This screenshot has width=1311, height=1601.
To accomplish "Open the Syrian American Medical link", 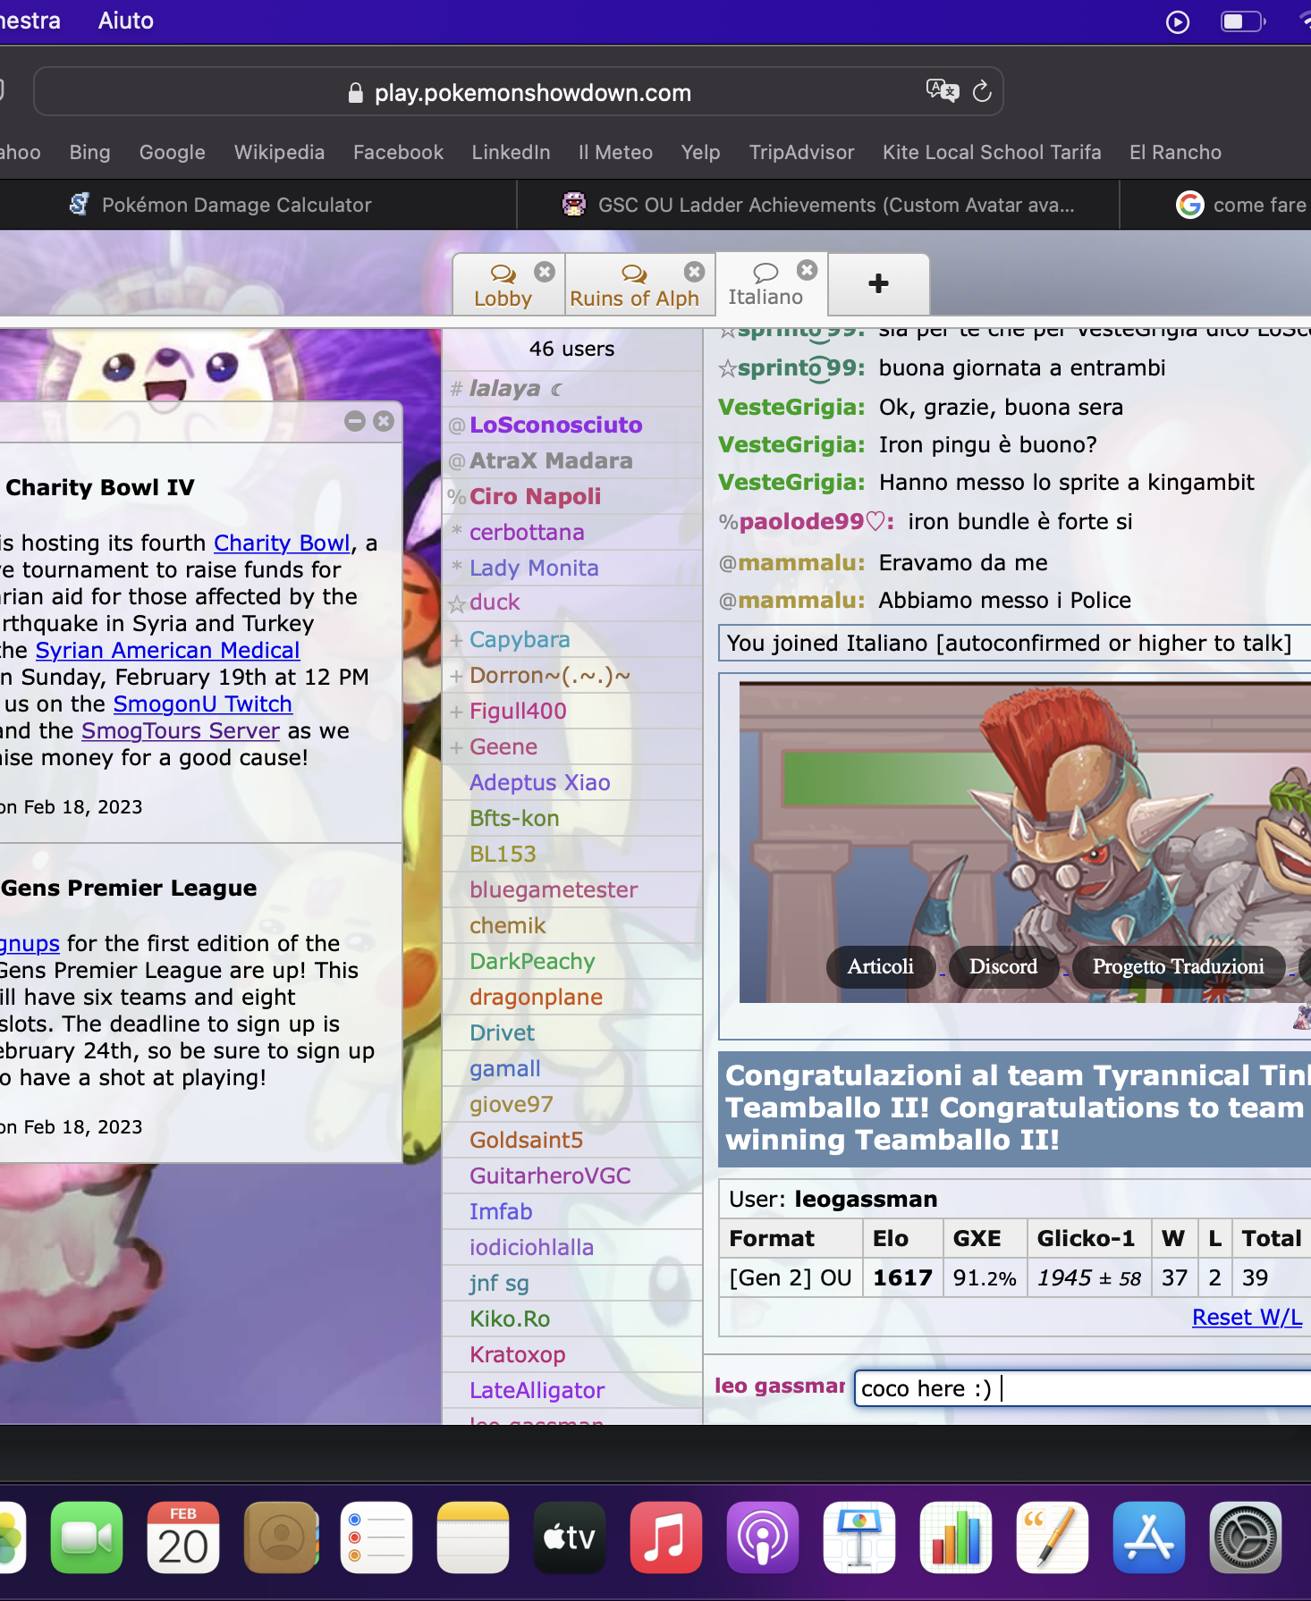I will point(167,650).
